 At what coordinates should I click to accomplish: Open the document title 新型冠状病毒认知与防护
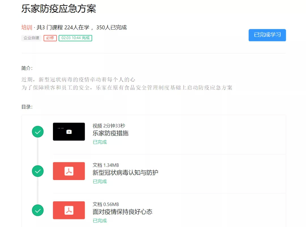pos(125,173)
